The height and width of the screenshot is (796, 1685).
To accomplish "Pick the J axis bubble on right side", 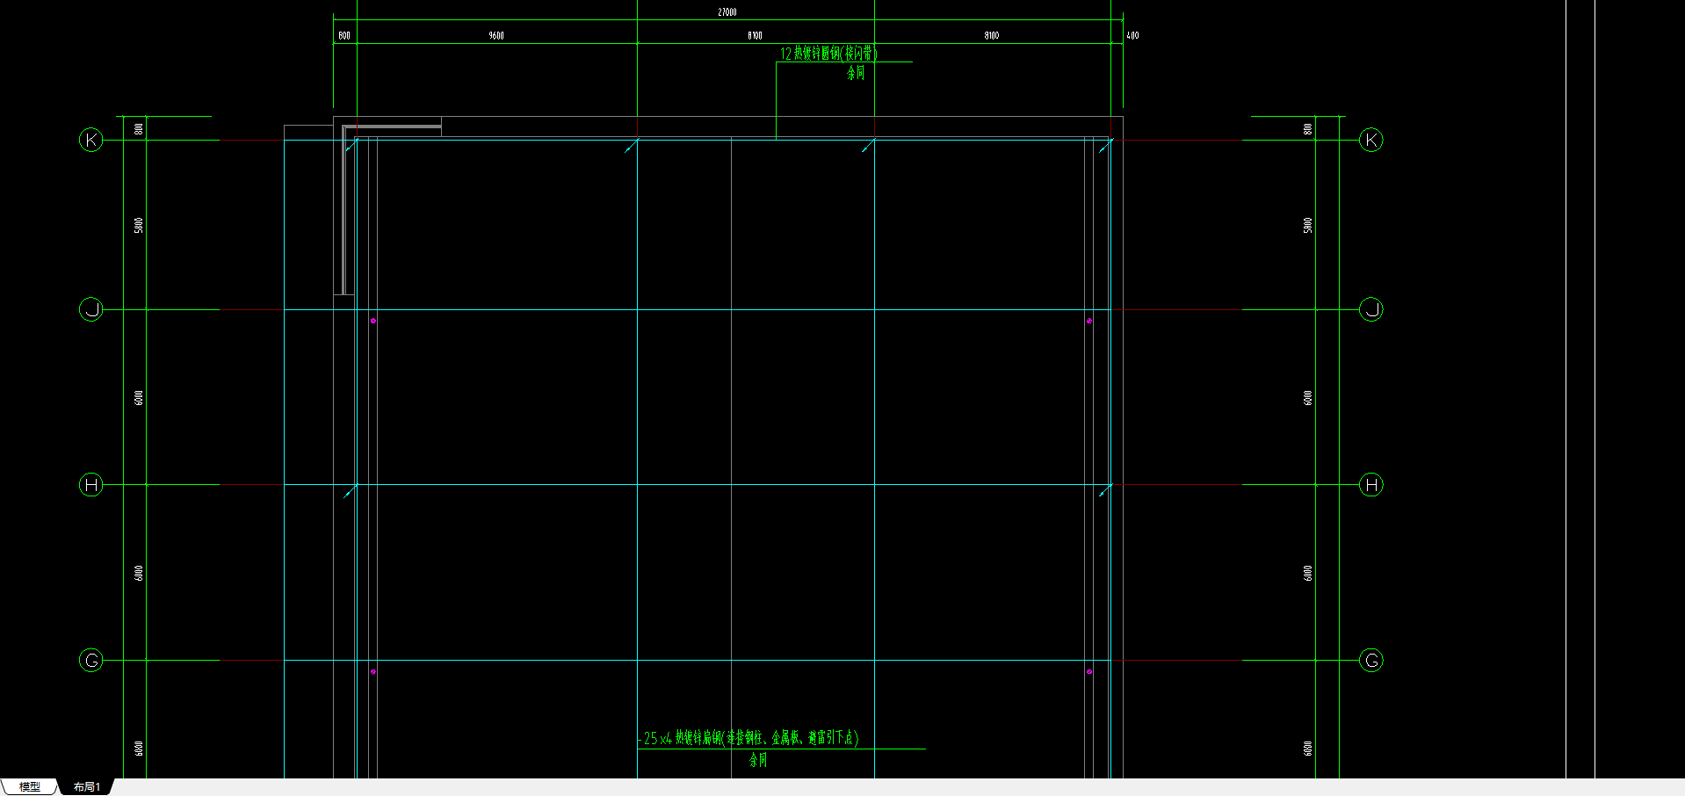I will click(x=1371, y=309).
